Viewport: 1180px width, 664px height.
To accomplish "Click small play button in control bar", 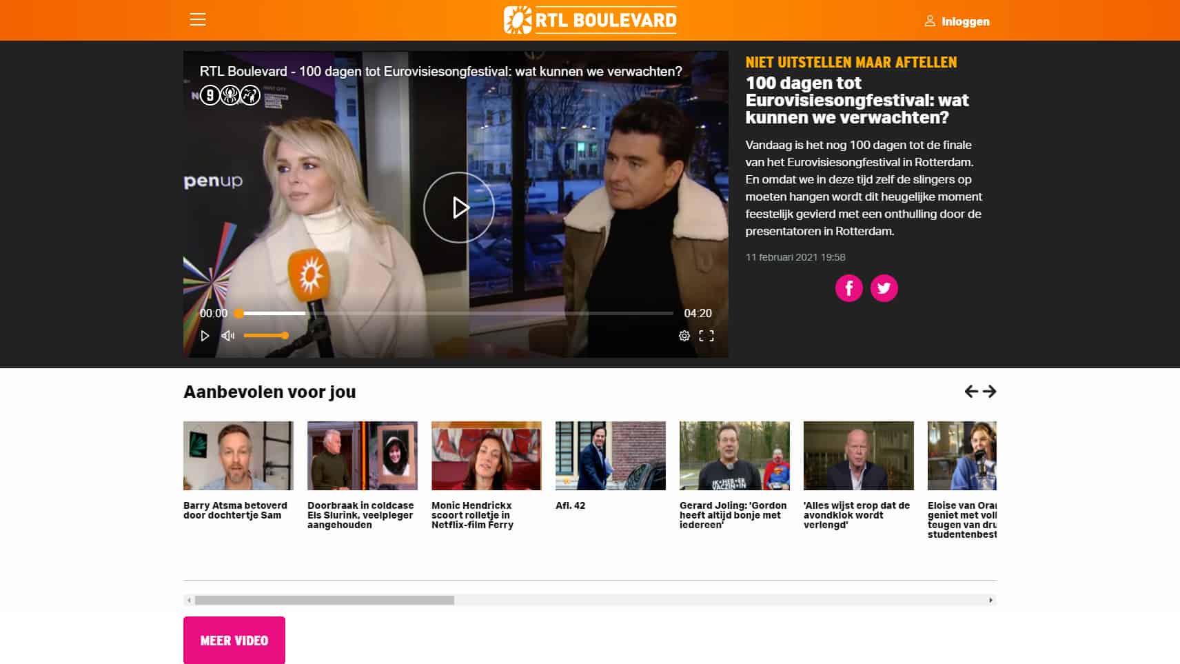I will [205, 336].
